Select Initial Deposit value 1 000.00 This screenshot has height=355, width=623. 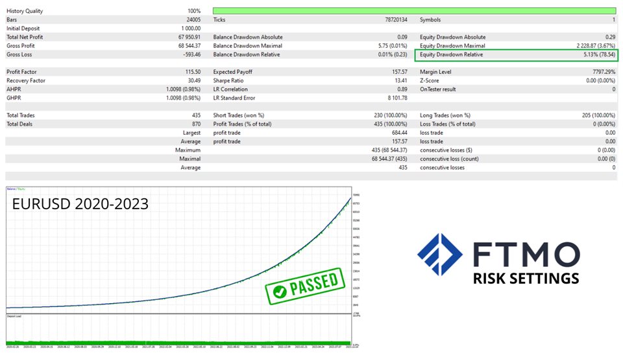[191, 29]
